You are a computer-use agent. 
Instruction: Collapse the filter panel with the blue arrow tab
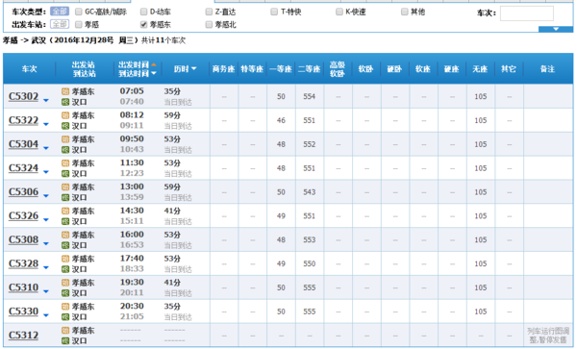tap(556, 29)
